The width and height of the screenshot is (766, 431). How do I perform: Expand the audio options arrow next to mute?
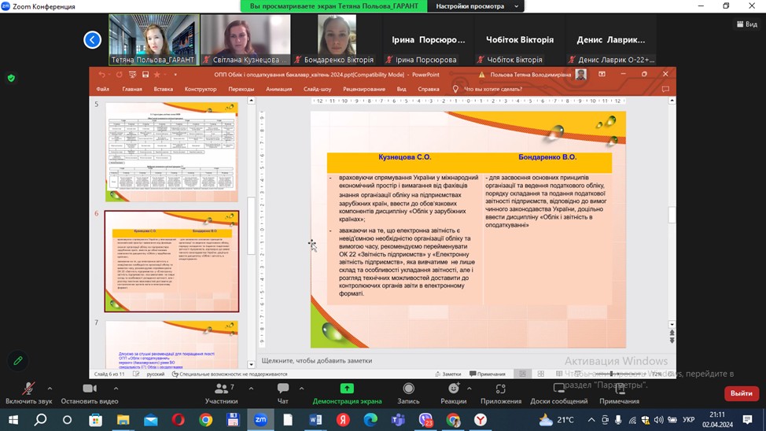pos(50,388)
